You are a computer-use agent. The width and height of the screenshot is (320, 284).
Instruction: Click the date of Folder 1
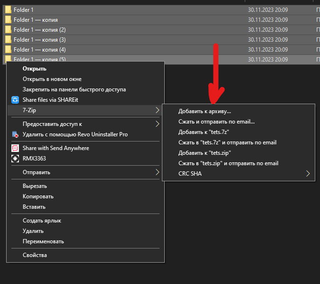268,10
